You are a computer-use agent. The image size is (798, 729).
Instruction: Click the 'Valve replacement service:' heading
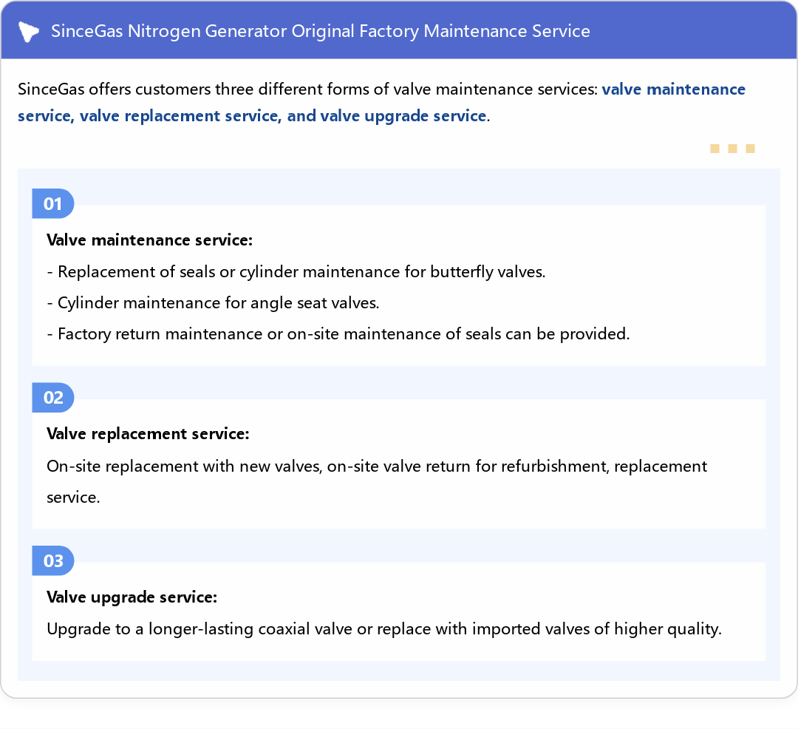tap(148, 433)
